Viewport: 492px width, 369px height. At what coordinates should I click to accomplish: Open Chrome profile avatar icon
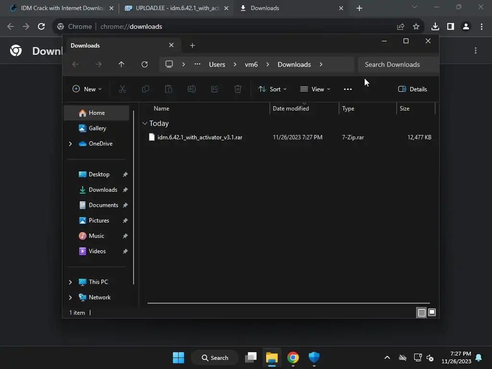(466, 26)
